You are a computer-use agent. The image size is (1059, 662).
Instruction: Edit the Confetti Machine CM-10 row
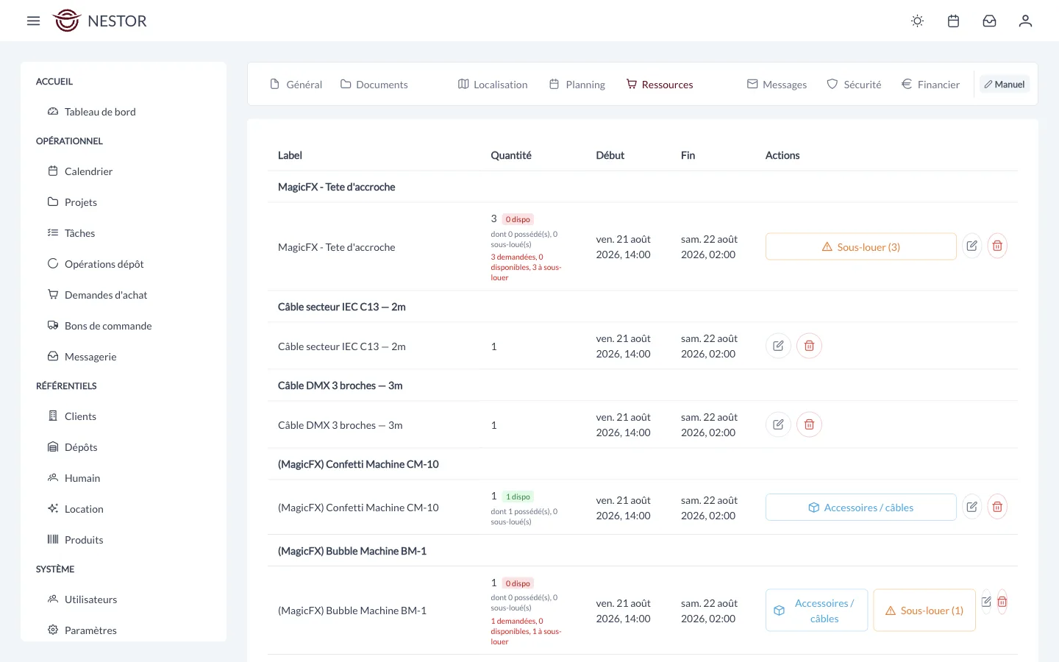coord(972,506)
